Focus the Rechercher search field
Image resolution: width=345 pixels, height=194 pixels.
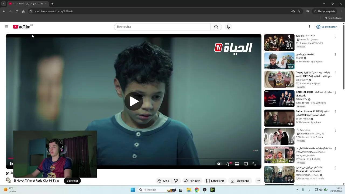pos(162,27)
